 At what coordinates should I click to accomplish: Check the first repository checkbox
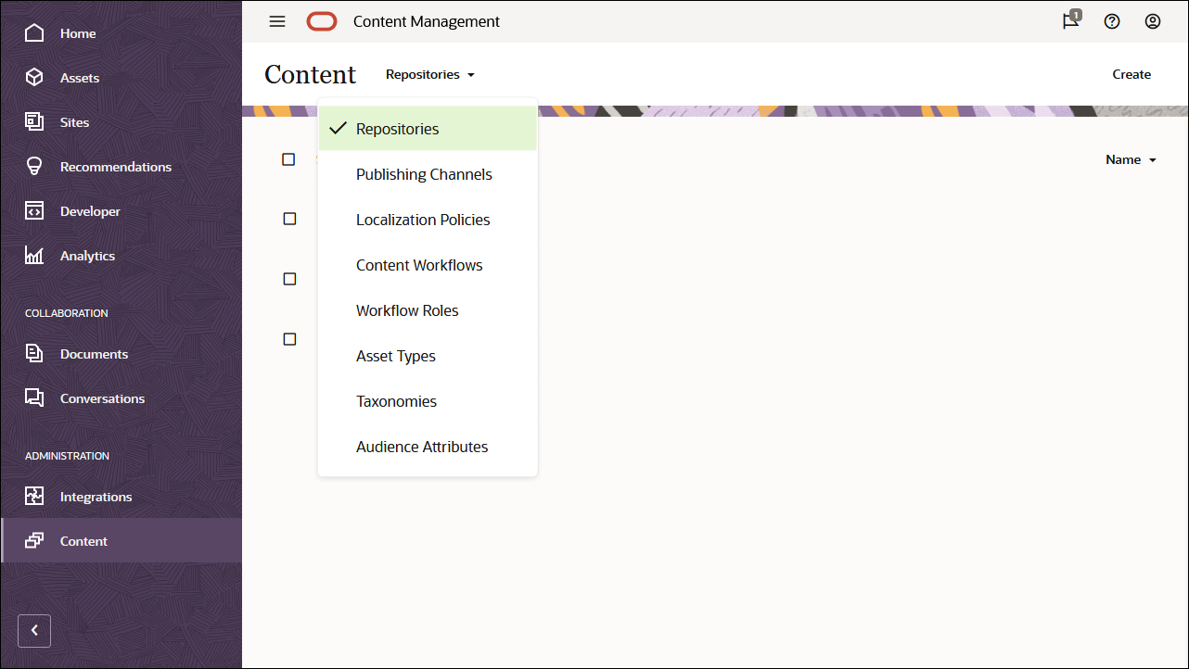288,158
